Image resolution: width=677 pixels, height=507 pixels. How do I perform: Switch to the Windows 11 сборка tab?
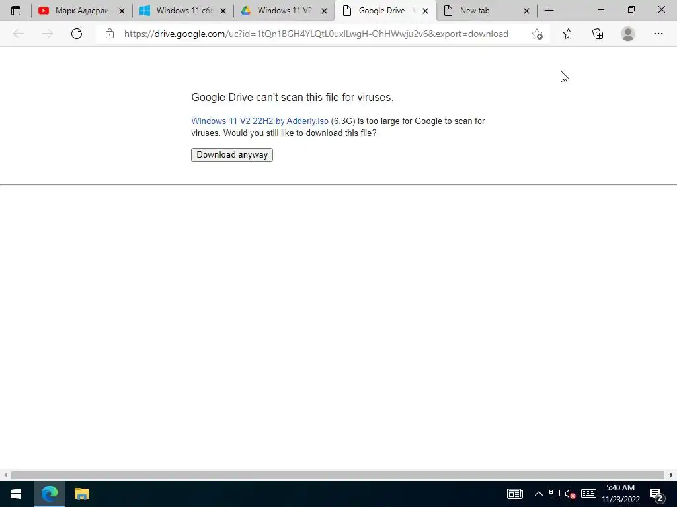182,11
